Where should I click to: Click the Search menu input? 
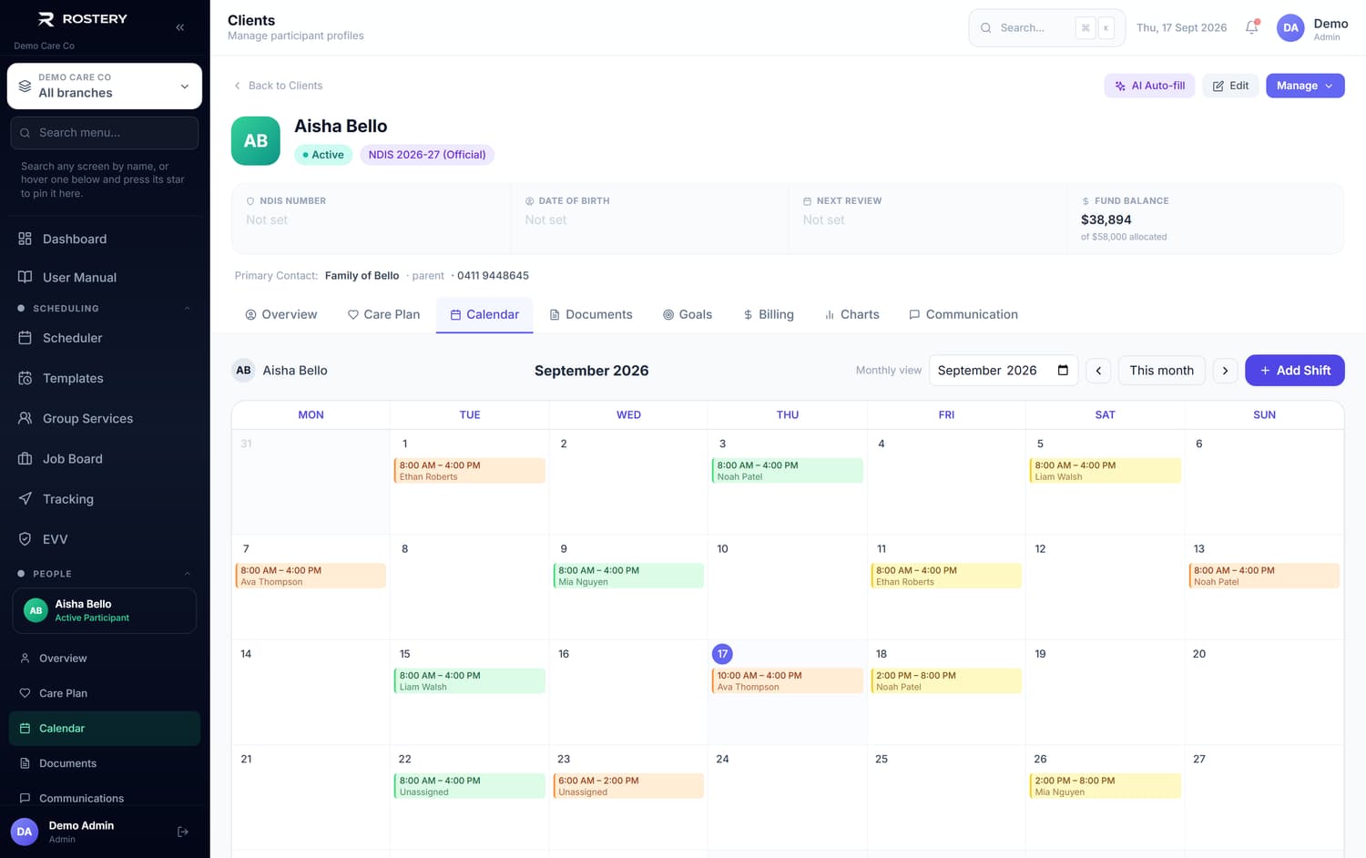105,133
